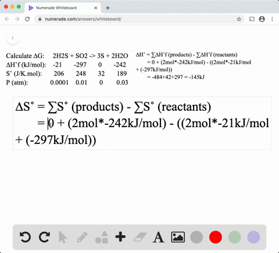
Task: Click the 'Calculate ΔG:' text
Action: pyautogui.click(x=25, y=56)
